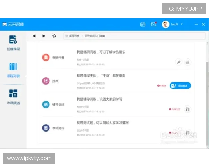The width and height of the screenshot is (209, 167).
Task: Close the 云开名师 window
Action: point(203,24)
